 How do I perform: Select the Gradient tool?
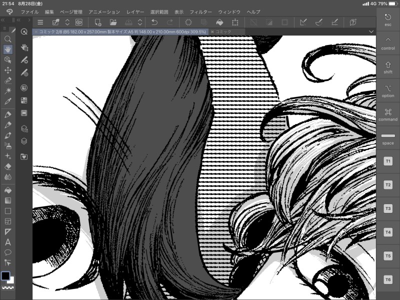[x=8, y=200]
